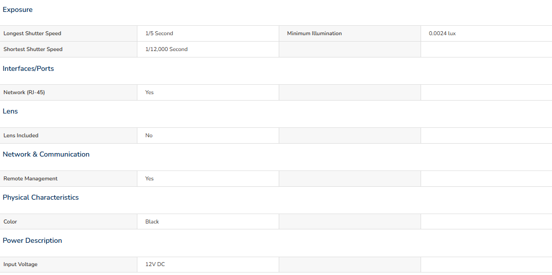Click the No value beside Lens Included
552x275 pixels.
(149, 135)
